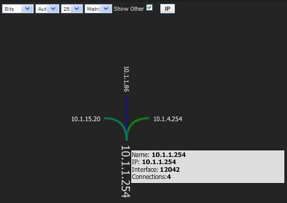Screen dimensions: 287x203
Task: Click the arrow on the Matrix dropdown
Action: click(x=106, y=9)
